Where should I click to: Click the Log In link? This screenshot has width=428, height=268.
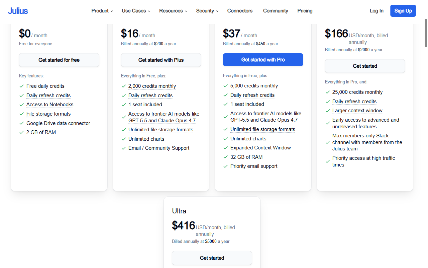(377, 11)
